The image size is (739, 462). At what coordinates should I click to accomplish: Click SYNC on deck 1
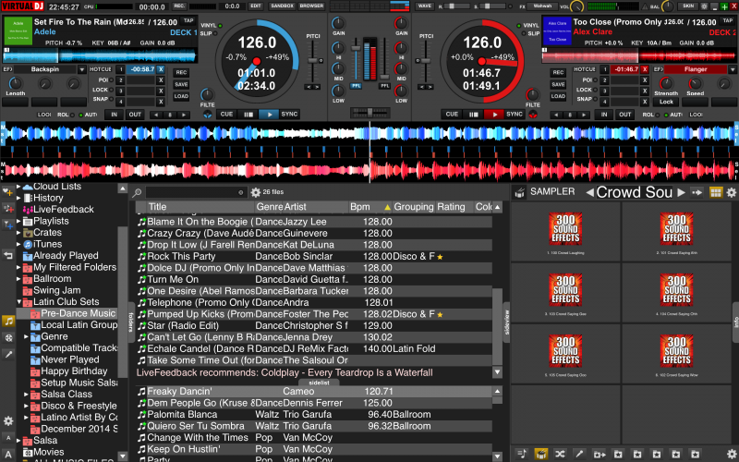(x=289, y=114)
